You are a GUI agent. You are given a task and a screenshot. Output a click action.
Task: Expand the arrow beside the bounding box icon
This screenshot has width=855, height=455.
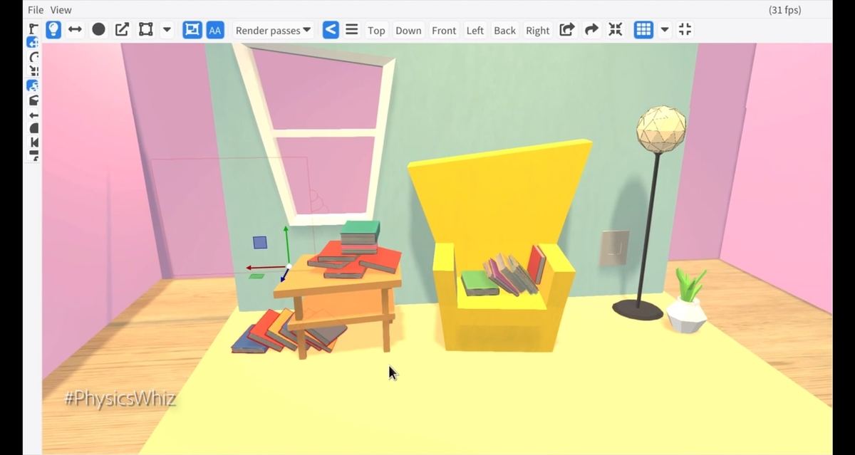[x=167, y=30]
